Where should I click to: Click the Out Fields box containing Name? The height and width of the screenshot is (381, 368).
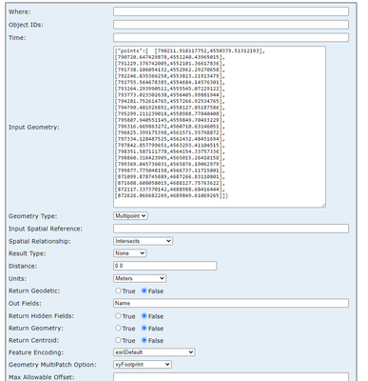[231, 303]
